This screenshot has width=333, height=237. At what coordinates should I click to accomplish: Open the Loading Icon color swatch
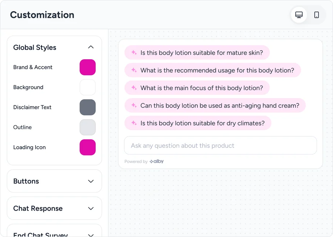87,147
